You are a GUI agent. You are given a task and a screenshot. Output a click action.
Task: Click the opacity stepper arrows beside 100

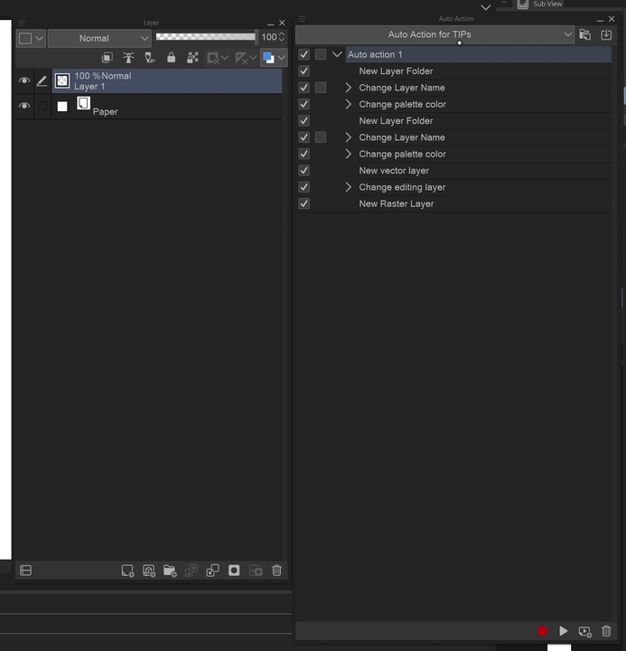(282, 37)
